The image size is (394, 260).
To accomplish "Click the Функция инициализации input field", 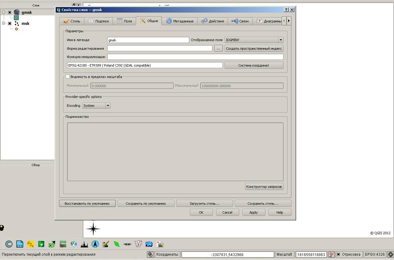I will pos(195,57).
